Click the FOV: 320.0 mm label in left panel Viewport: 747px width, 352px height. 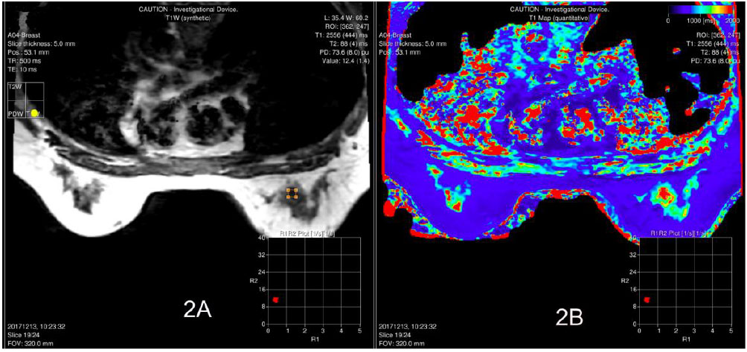(x=30, y=344)
